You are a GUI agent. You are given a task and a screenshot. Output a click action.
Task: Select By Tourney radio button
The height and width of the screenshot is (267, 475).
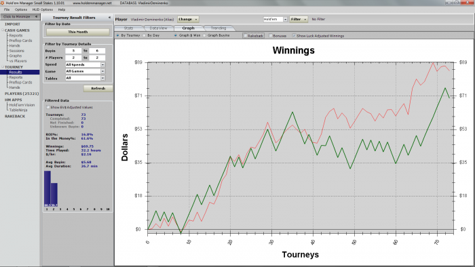117,35
